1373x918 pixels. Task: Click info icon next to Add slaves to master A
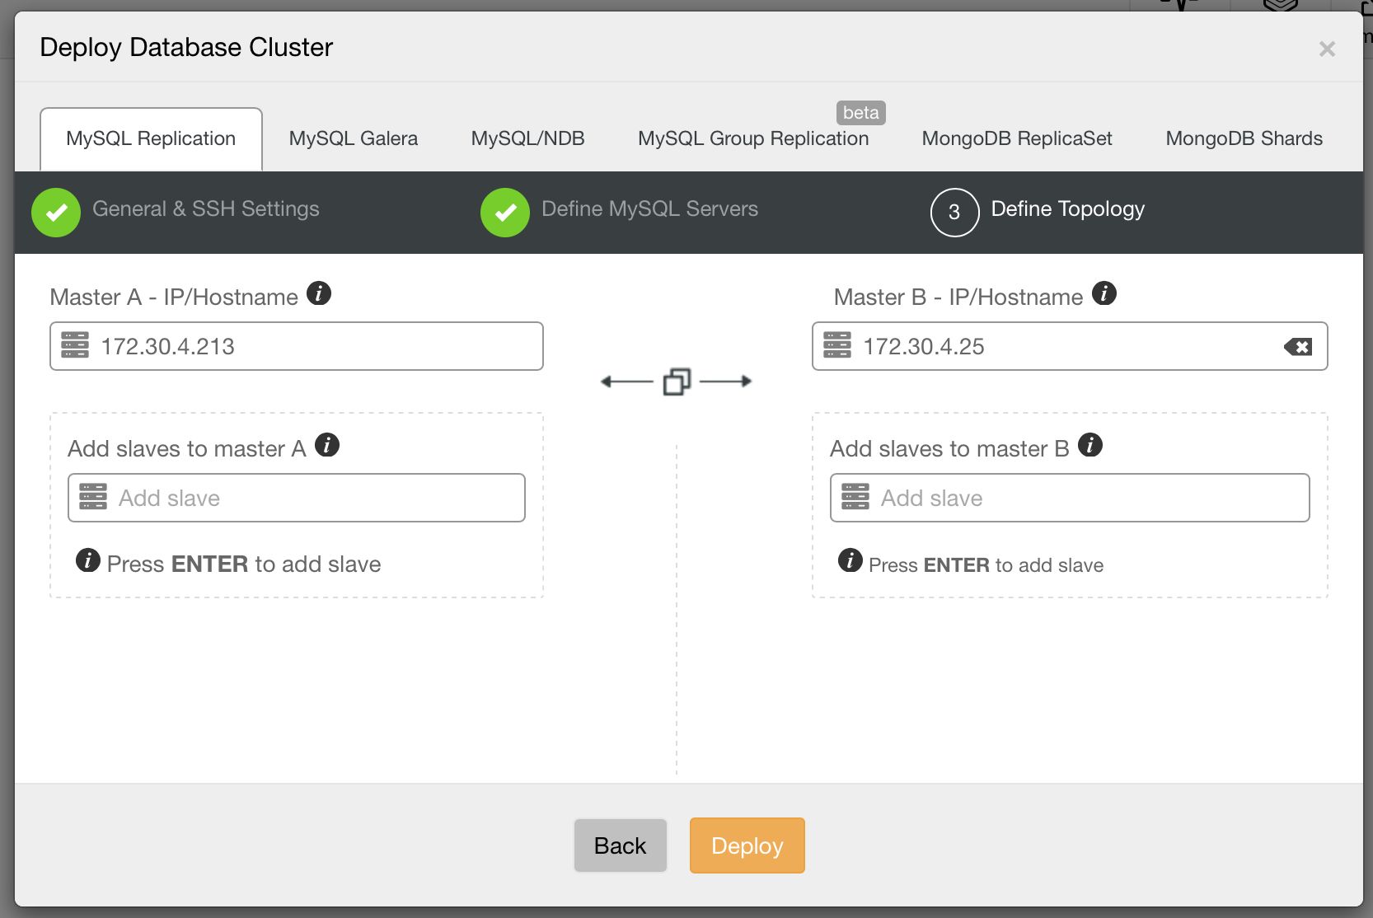pos(327,445)
